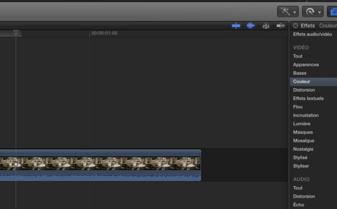Choose the Distorsion category under Vidéo

point(304,90)
